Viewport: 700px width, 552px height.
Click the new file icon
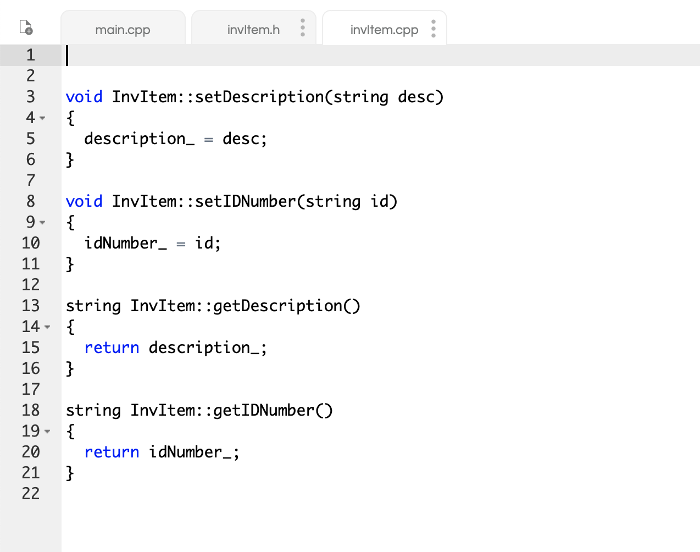pyautogui.click(x=26, y=27)
